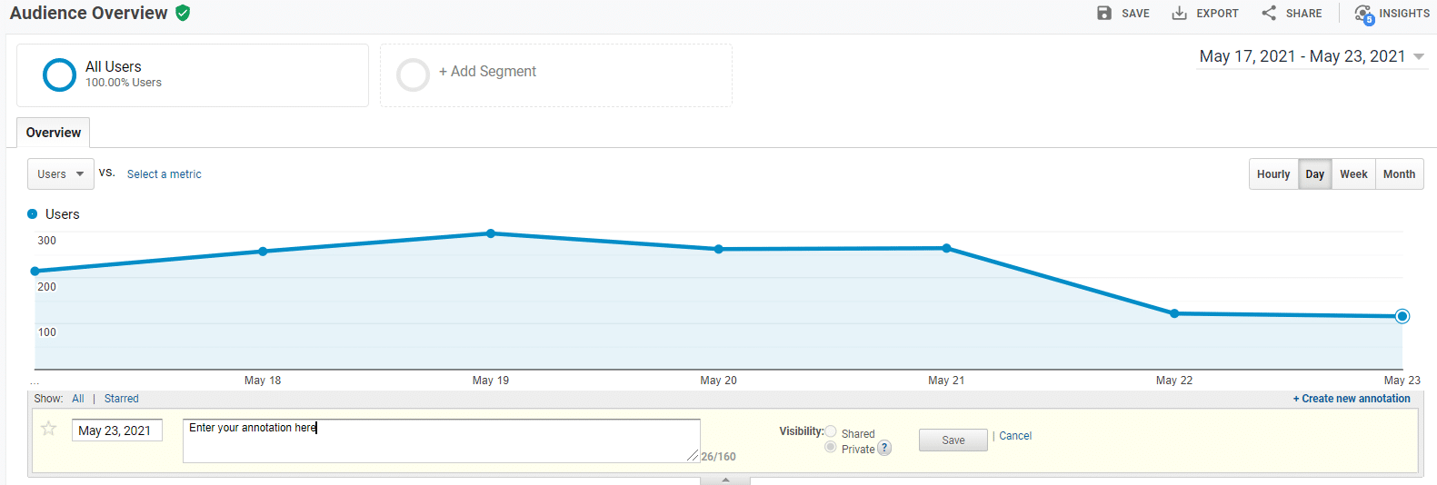The image size is (1437, 485).
Task: Open the Insights icon
Action: point(1363,14)
